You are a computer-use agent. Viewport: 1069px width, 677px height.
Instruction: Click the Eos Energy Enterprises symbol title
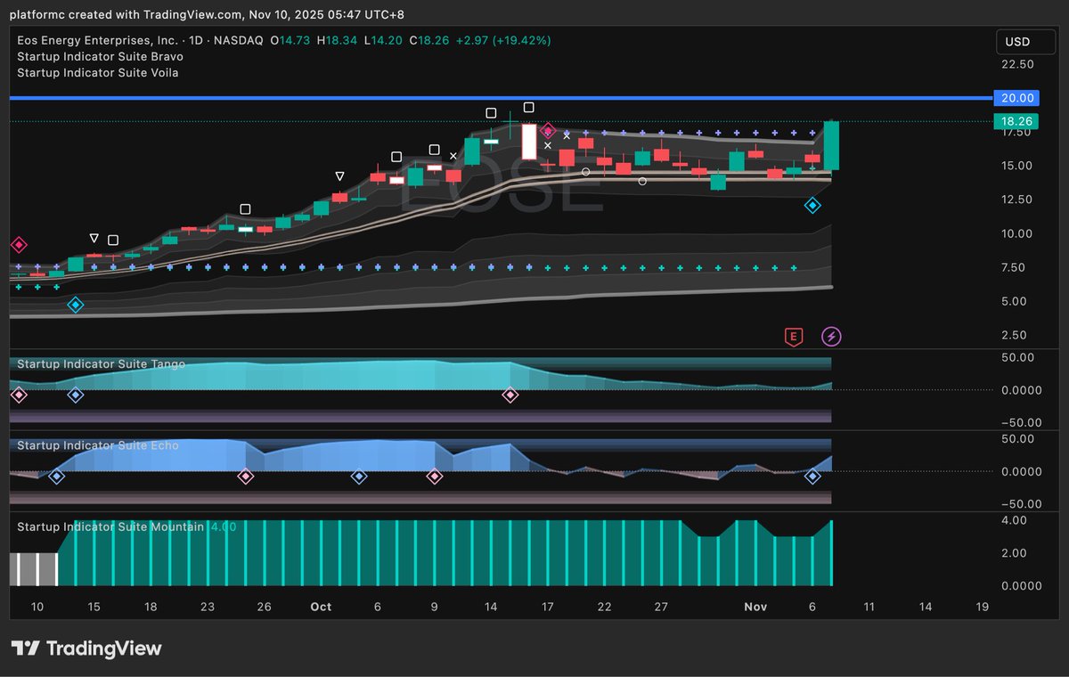tap(139, 40)
